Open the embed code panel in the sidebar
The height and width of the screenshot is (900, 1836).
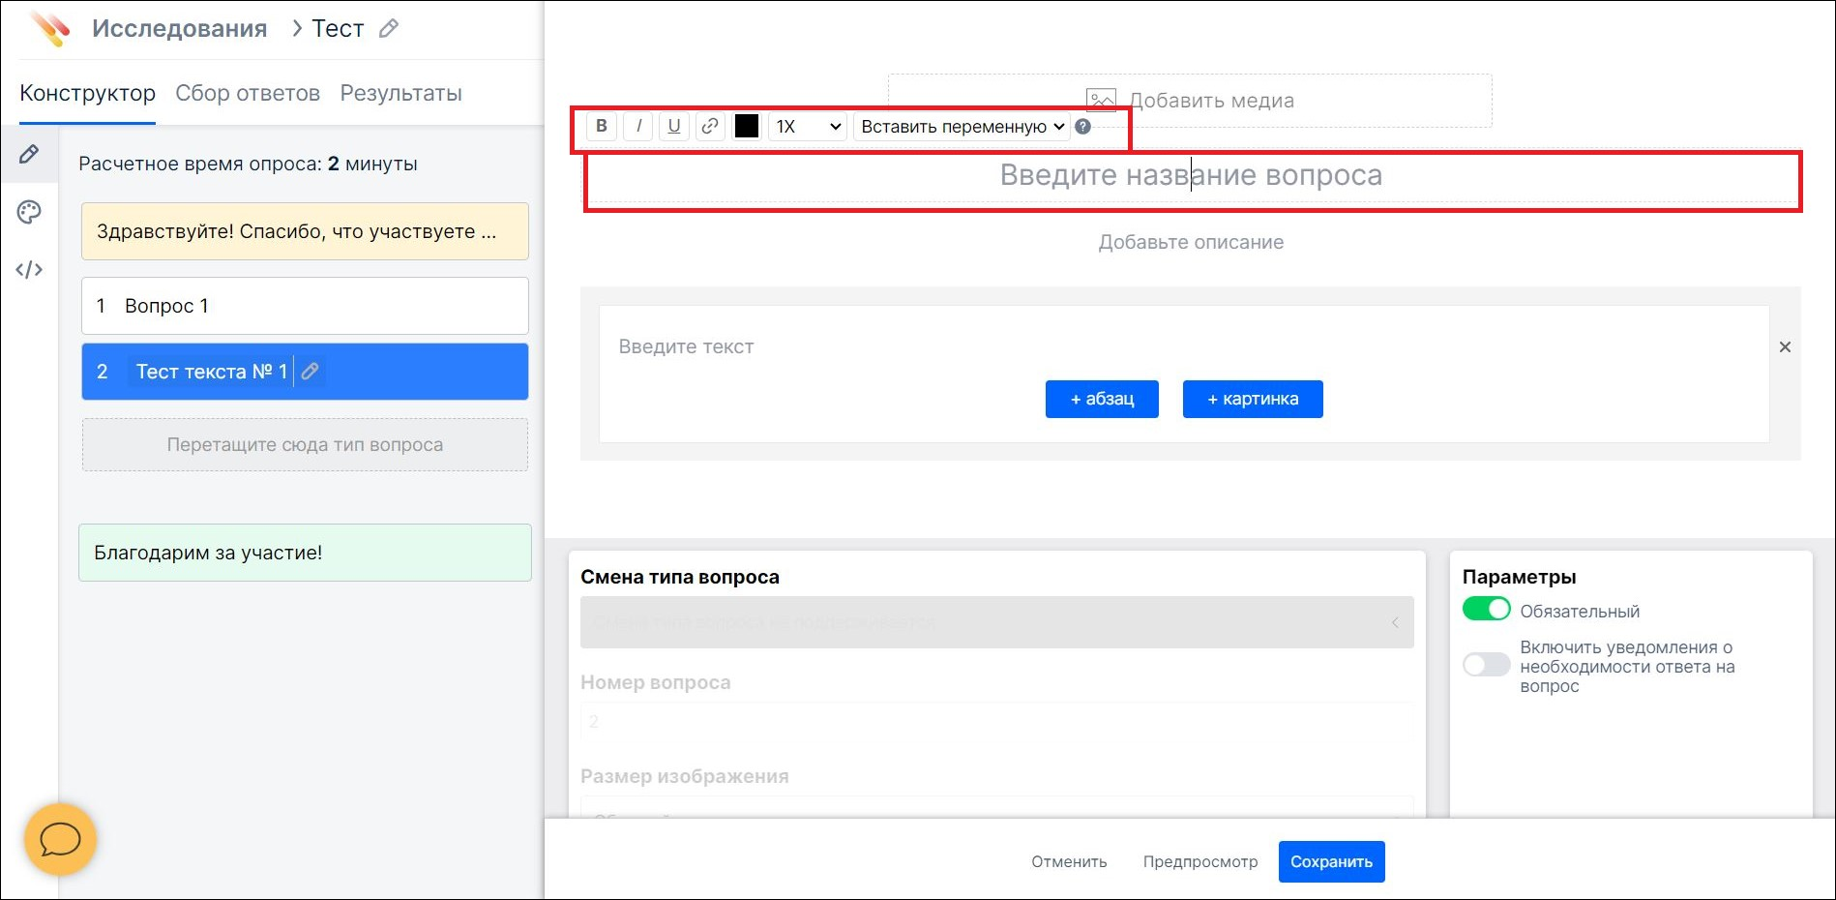(x=29, y=270)
